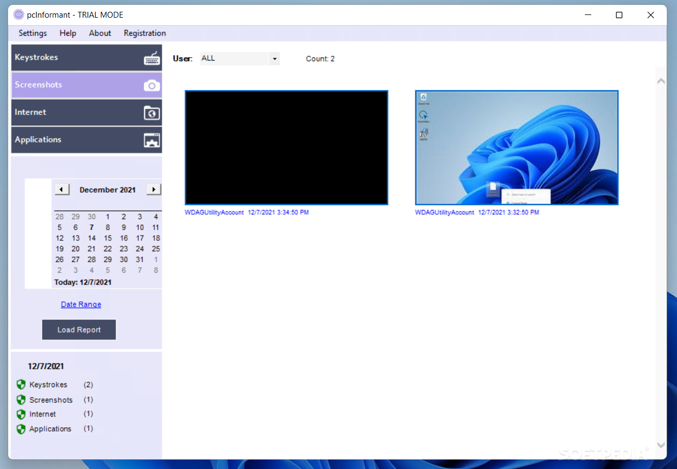Click the keyboard icon on Keystrokes tab
677x469 pixels.
pyautogui.click(x=152, y=58)
